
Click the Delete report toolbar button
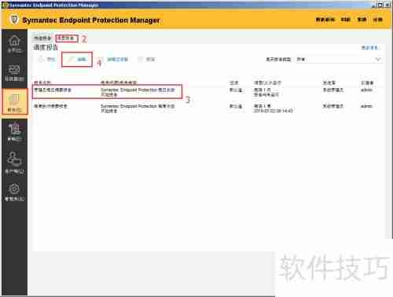click(147, 60)
